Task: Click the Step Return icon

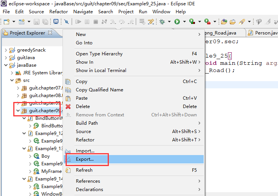Action: pyautogui.click(x=131, y=22)
